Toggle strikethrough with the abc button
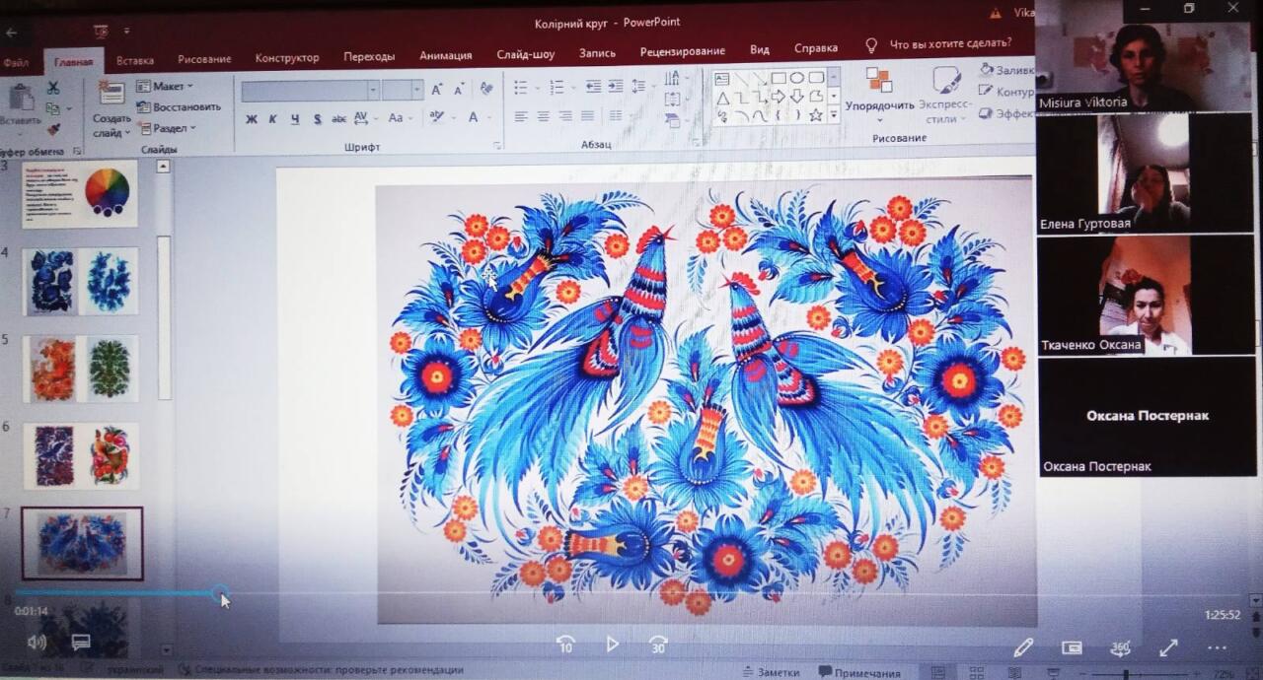Viewport: 1263px width, 680px height. (338, 119)
